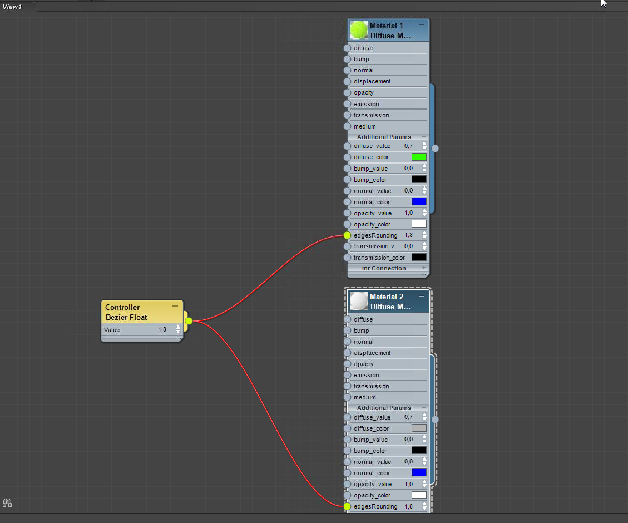Select the Controller Bezier Float title
628x523 pixels.
126,312
